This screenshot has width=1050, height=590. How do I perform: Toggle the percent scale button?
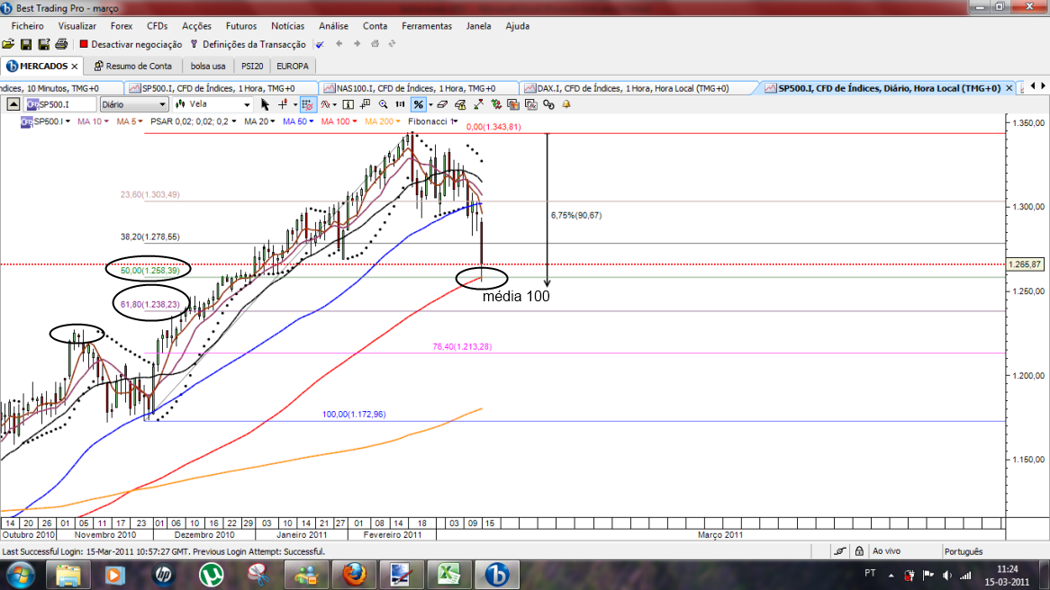tap(419, 104)
